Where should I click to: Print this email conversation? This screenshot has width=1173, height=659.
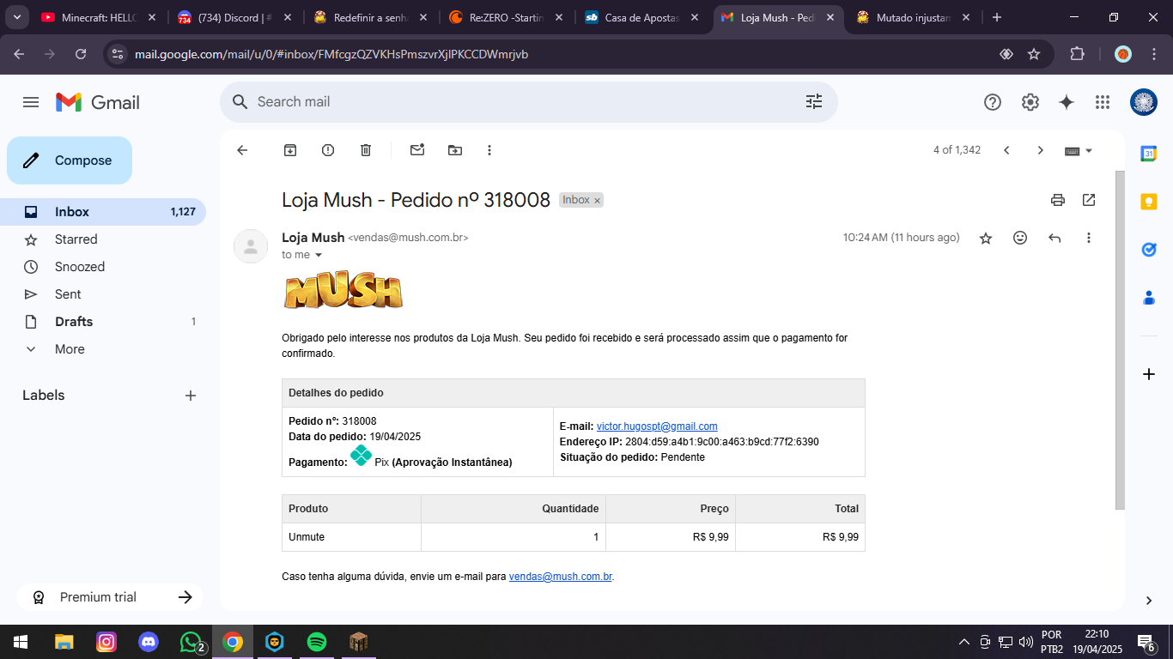pyautogui.click(x=1058, y=200)
